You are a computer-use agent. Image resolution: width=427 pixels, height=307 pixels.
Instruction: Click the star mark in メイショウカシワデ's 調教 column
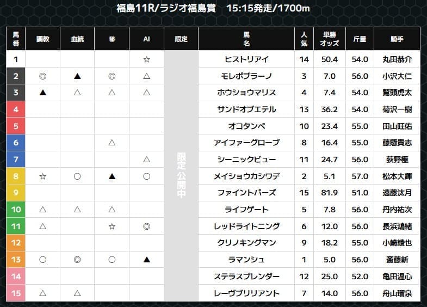[43, 176]
